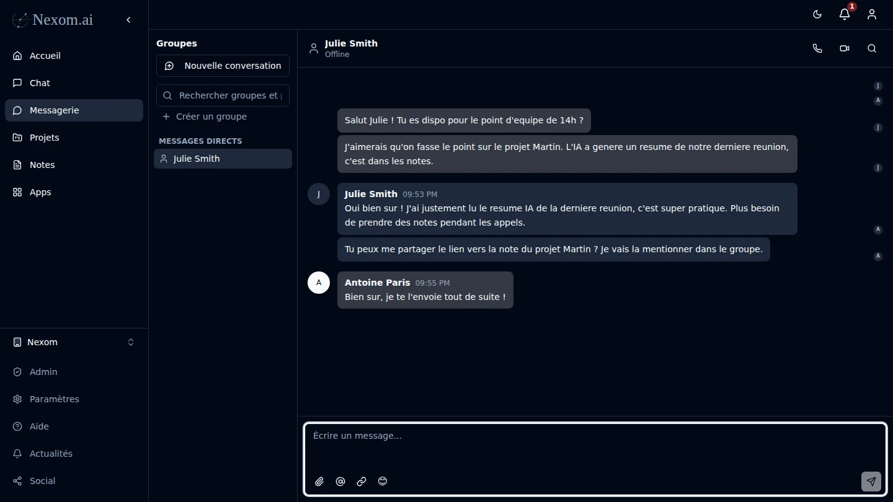Insert a link in the message composer

pos(362,482)
